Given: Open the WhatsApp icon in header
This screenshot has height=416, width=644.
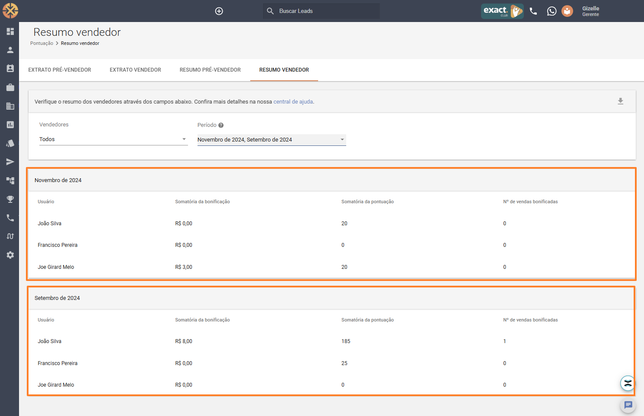Looking at the screenshot, I should click(552, 11).
